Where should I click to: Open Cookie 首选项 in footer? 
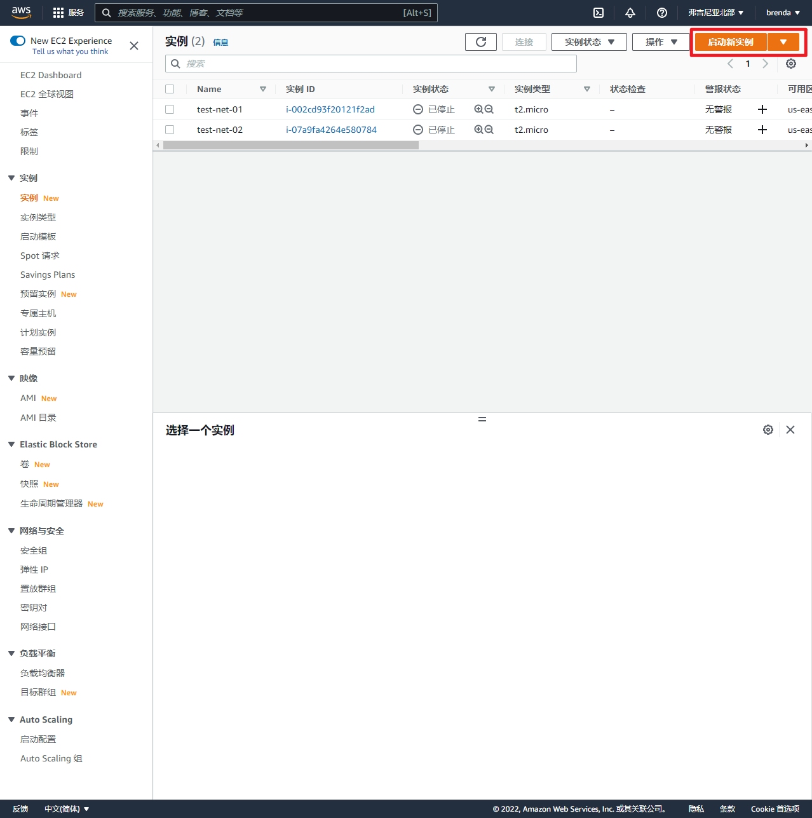point(775,809)
